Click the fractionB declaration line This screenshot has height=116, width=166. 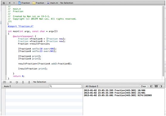click(x=42, y=41)
